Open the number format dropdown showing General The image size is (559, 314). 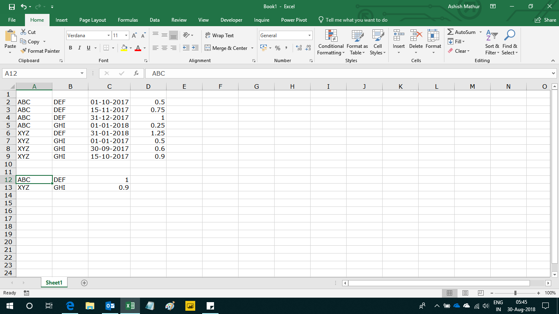coord(309,36)
